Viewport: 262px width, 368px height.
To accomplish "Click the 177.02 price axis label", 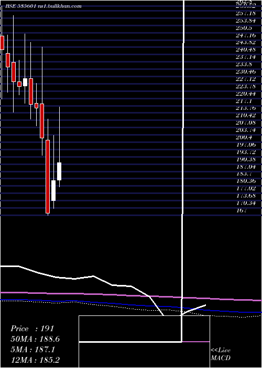I will (x=245, y=188).
